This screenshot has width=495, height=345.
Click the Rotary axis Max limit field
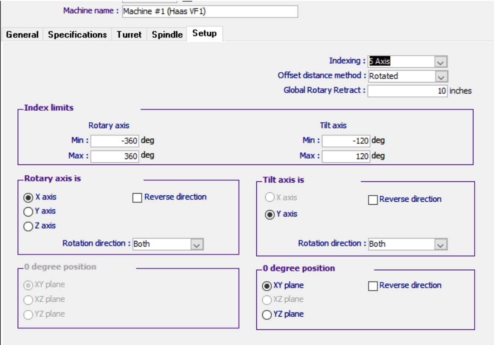tap(115, 156)
